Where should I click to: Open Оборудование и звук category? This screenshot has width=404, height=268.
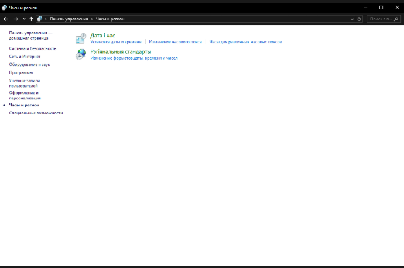tap(29, 64)
